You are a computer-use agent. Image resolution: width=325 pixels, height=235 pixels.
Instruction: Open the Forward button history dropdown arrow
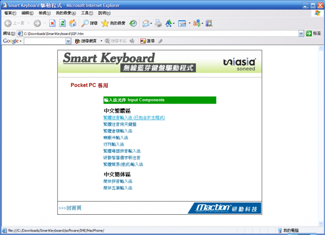(45, 23)
